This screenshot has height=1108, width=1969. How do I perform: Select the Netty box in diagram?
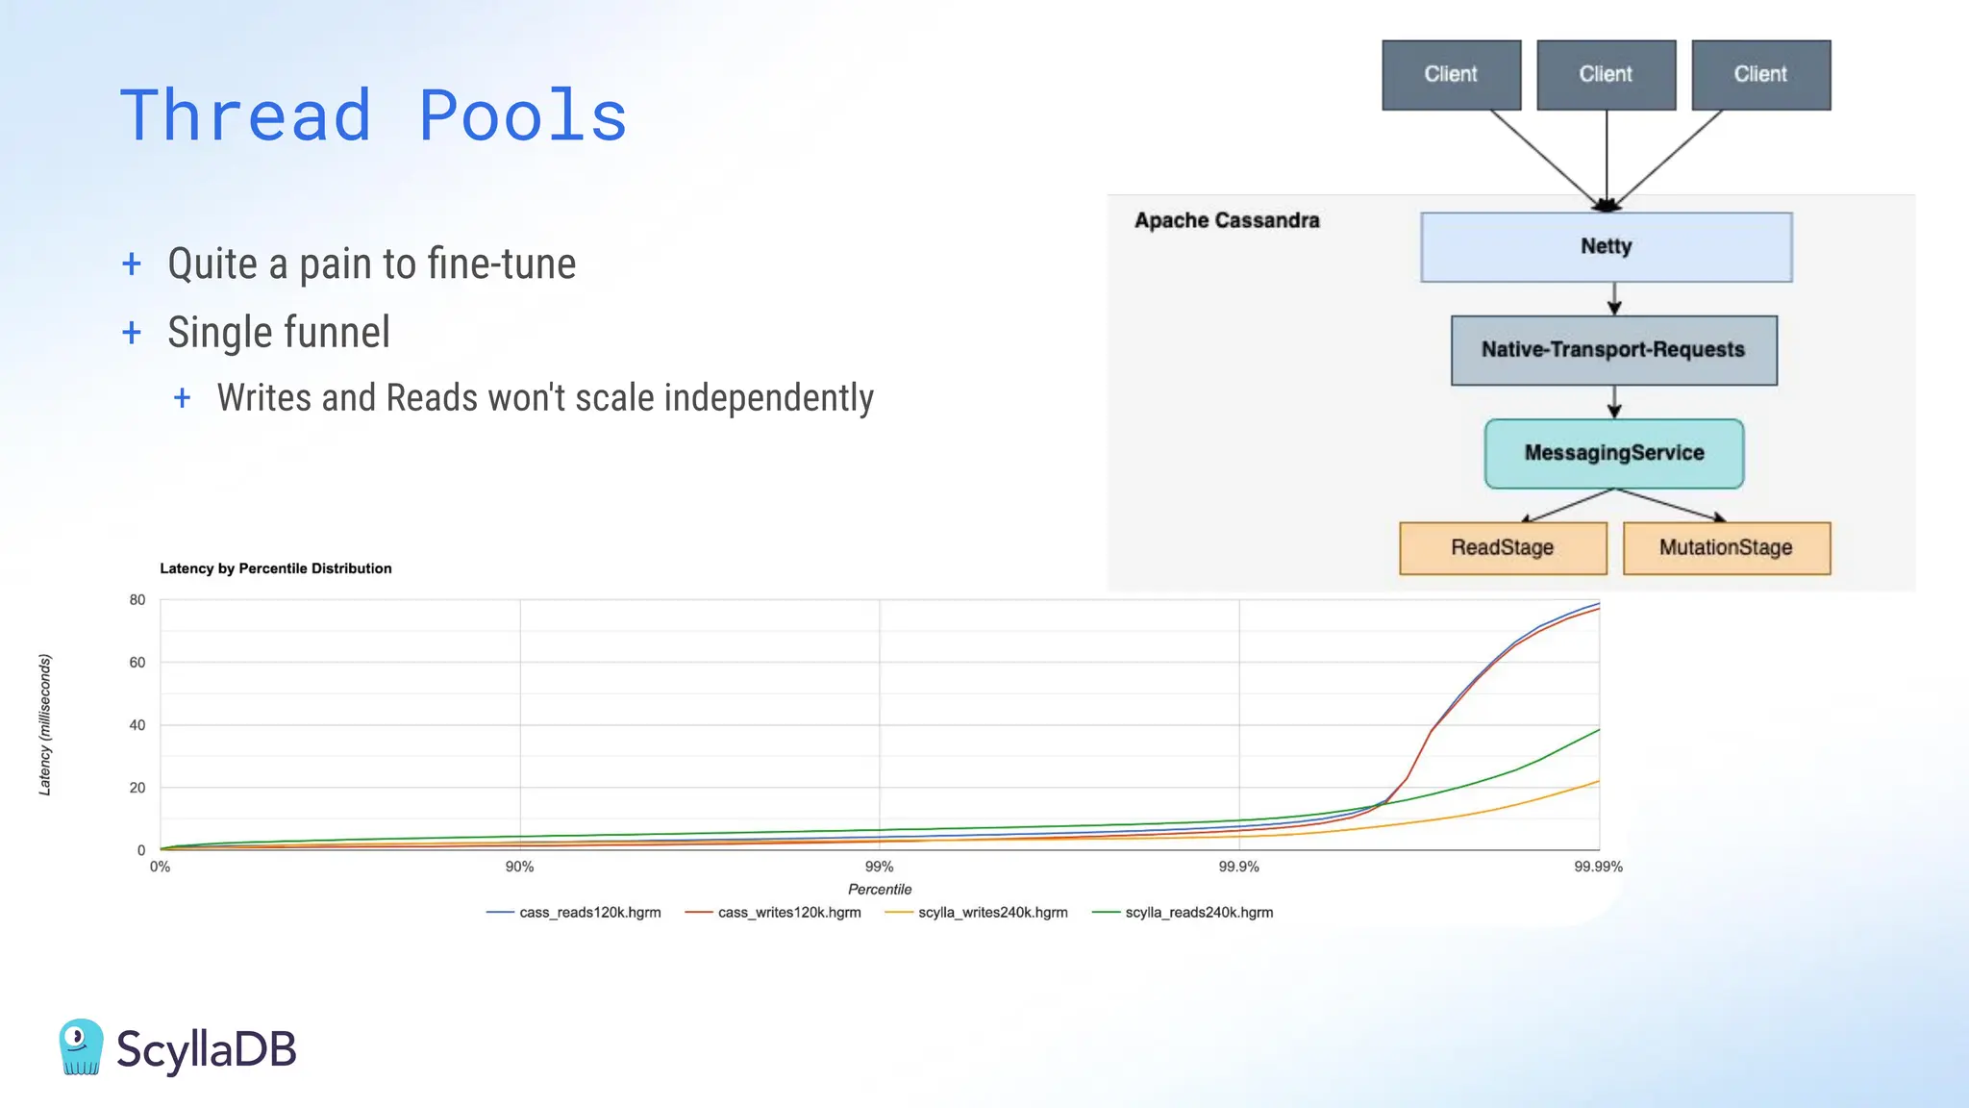point(1606,247)
